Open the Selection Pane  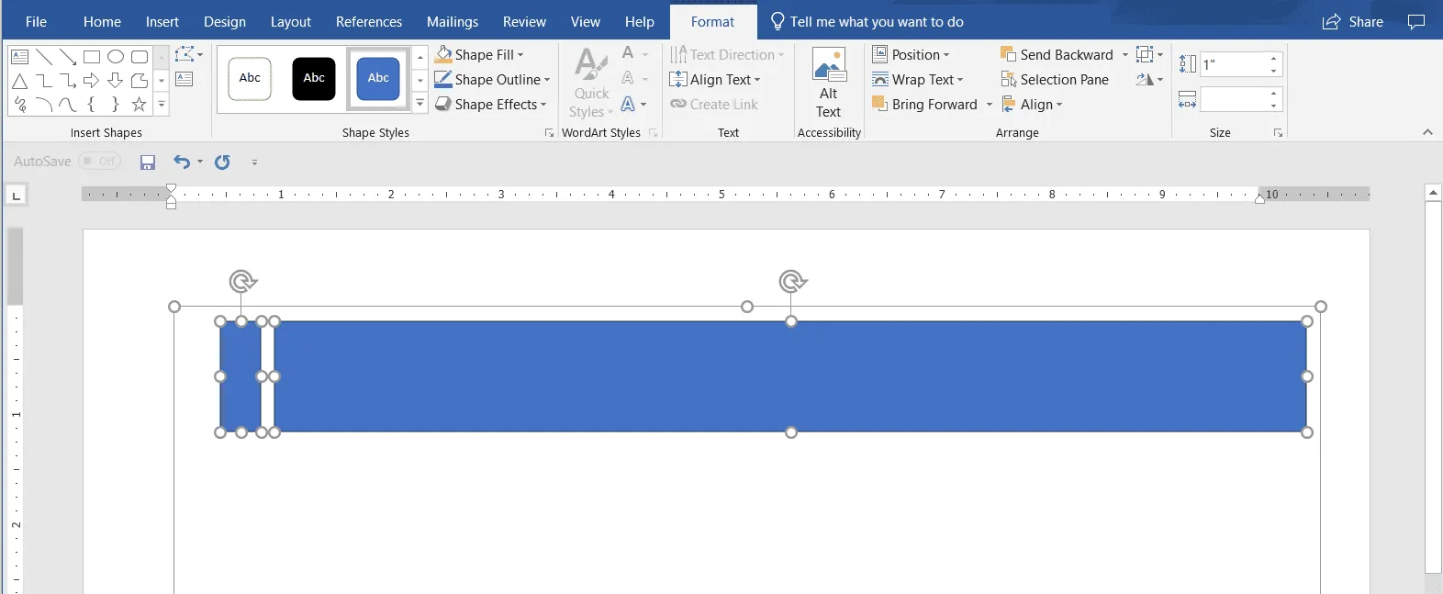1055,80
